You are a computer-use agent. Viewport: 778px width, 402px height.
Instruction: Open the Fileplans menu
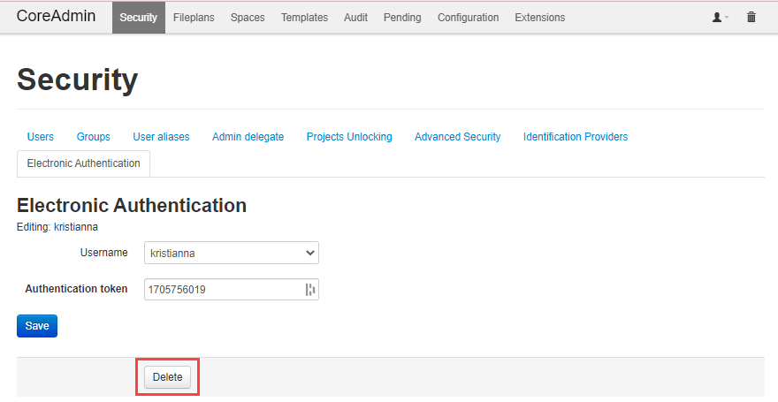click(194, 18)
